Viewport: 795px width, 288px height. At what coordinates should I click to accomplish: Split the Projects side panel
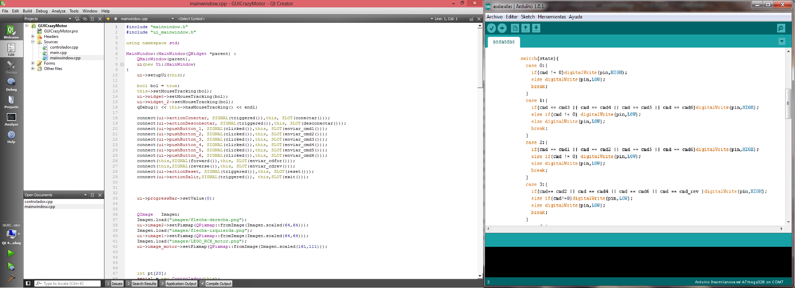pos(92,19)
